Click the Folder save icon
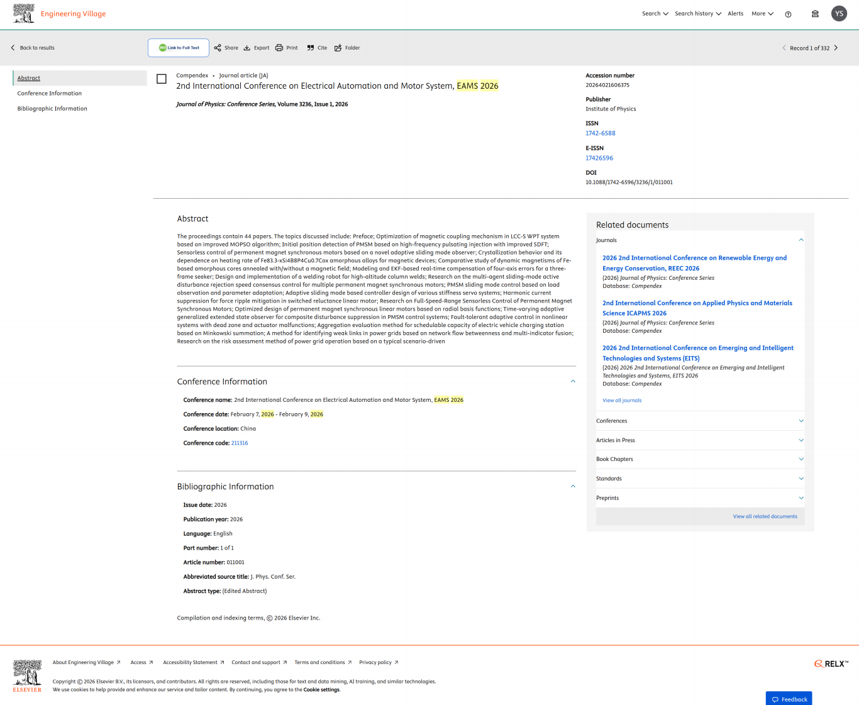Screen dimensions: 859x705 pyautogui.click(x=338, y=48)
